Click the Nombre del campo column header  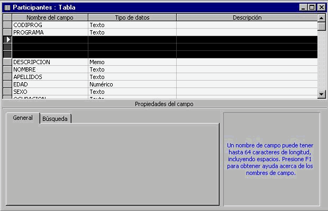click(50, 17)
